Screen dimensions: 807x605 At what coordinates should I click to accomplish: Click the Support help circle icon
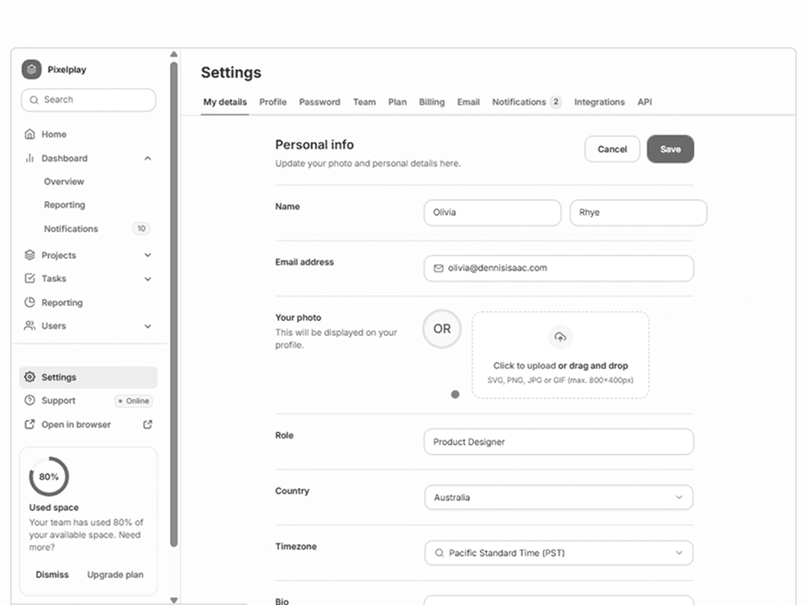30,401
